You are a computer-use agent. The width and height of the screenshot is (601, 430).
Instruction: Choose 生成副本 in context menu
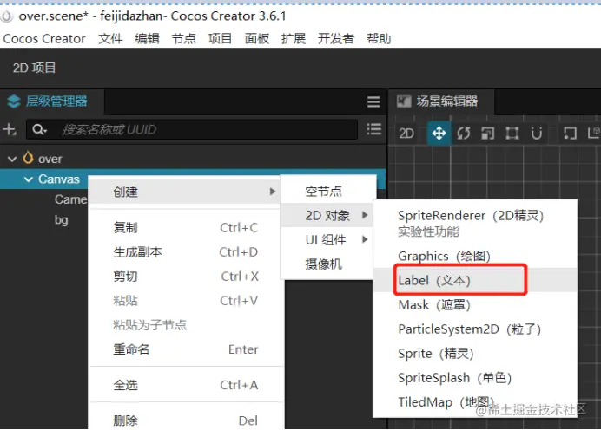186,252
